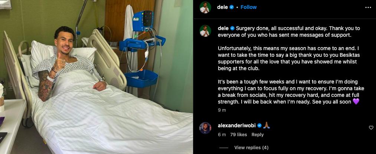Open alexanderiwobi's profile picture

click(x=205, y=128)
